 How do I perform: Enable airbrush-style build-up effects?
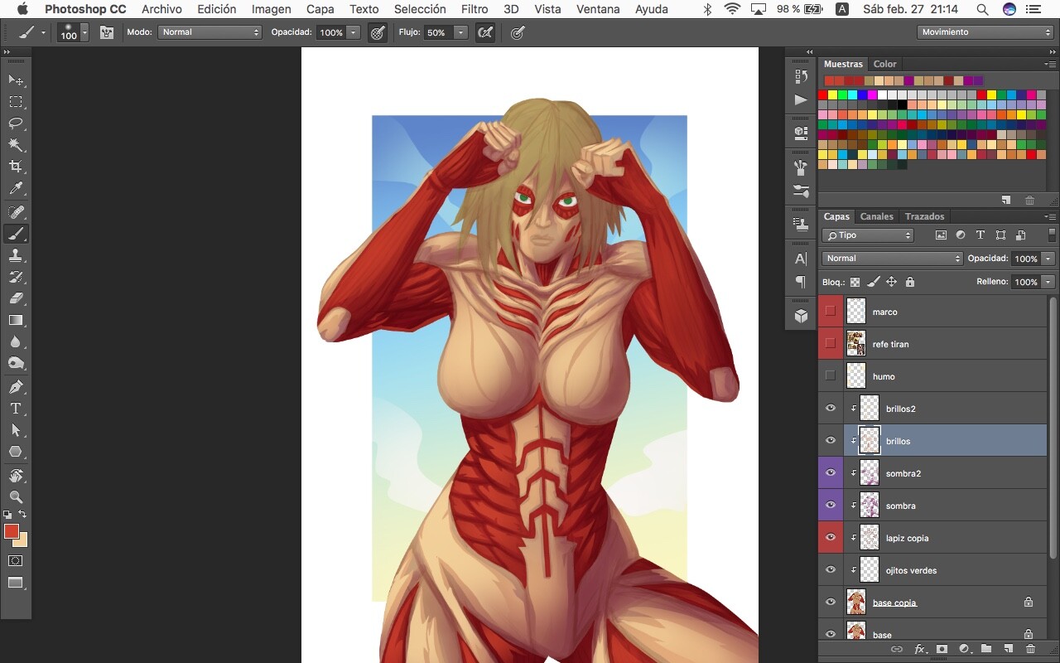tap(486, 32)
